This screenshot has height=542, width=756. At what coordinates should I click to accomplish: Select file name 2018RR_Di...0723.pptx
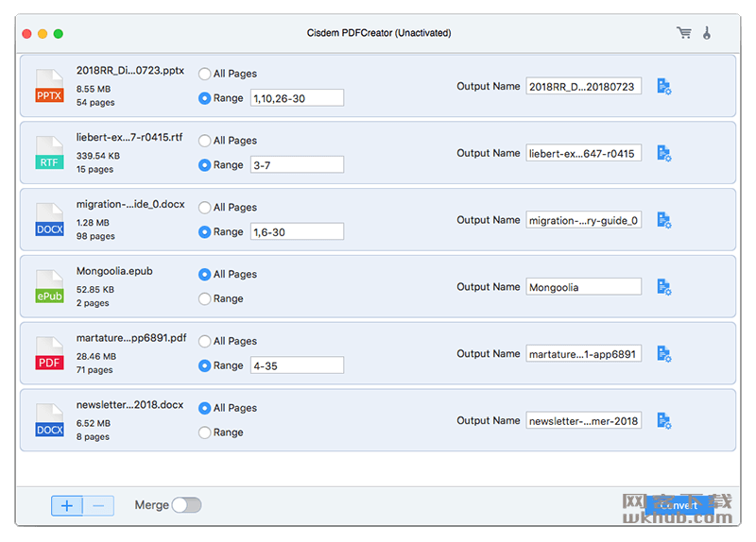tap(130, 70)
